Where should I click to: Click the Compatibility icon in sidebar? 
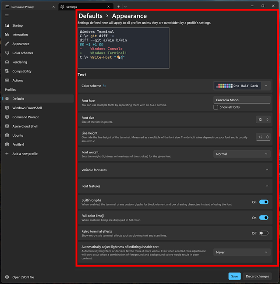tap(7, 71)
